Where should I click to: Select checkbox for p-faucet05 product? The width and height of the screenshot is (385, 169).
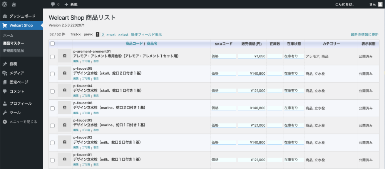[x=52, y=74]
